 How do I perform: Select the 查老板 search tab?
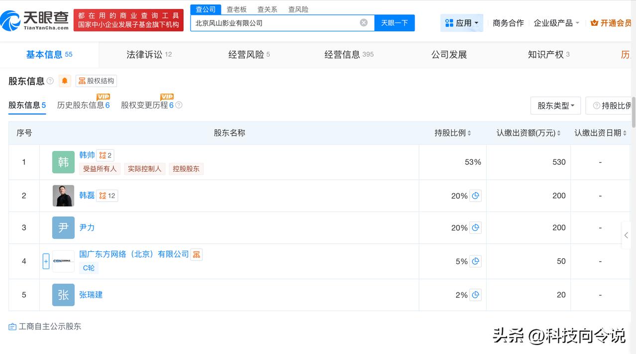pos(236,9)
